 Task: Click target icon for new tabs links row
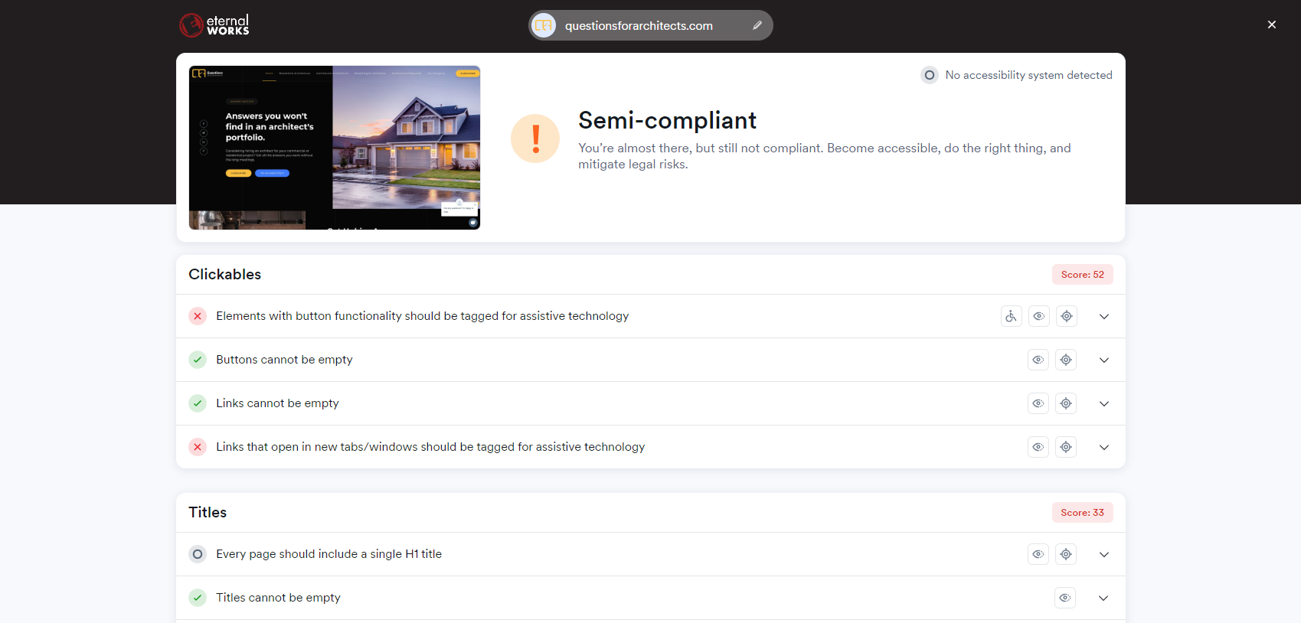point(1065,447)
